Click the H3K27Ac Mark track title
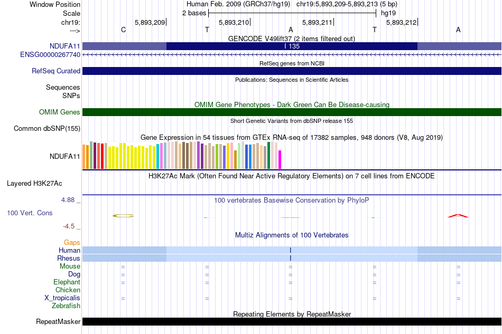The width and height of the screenshot is (502, 334). 292,176
